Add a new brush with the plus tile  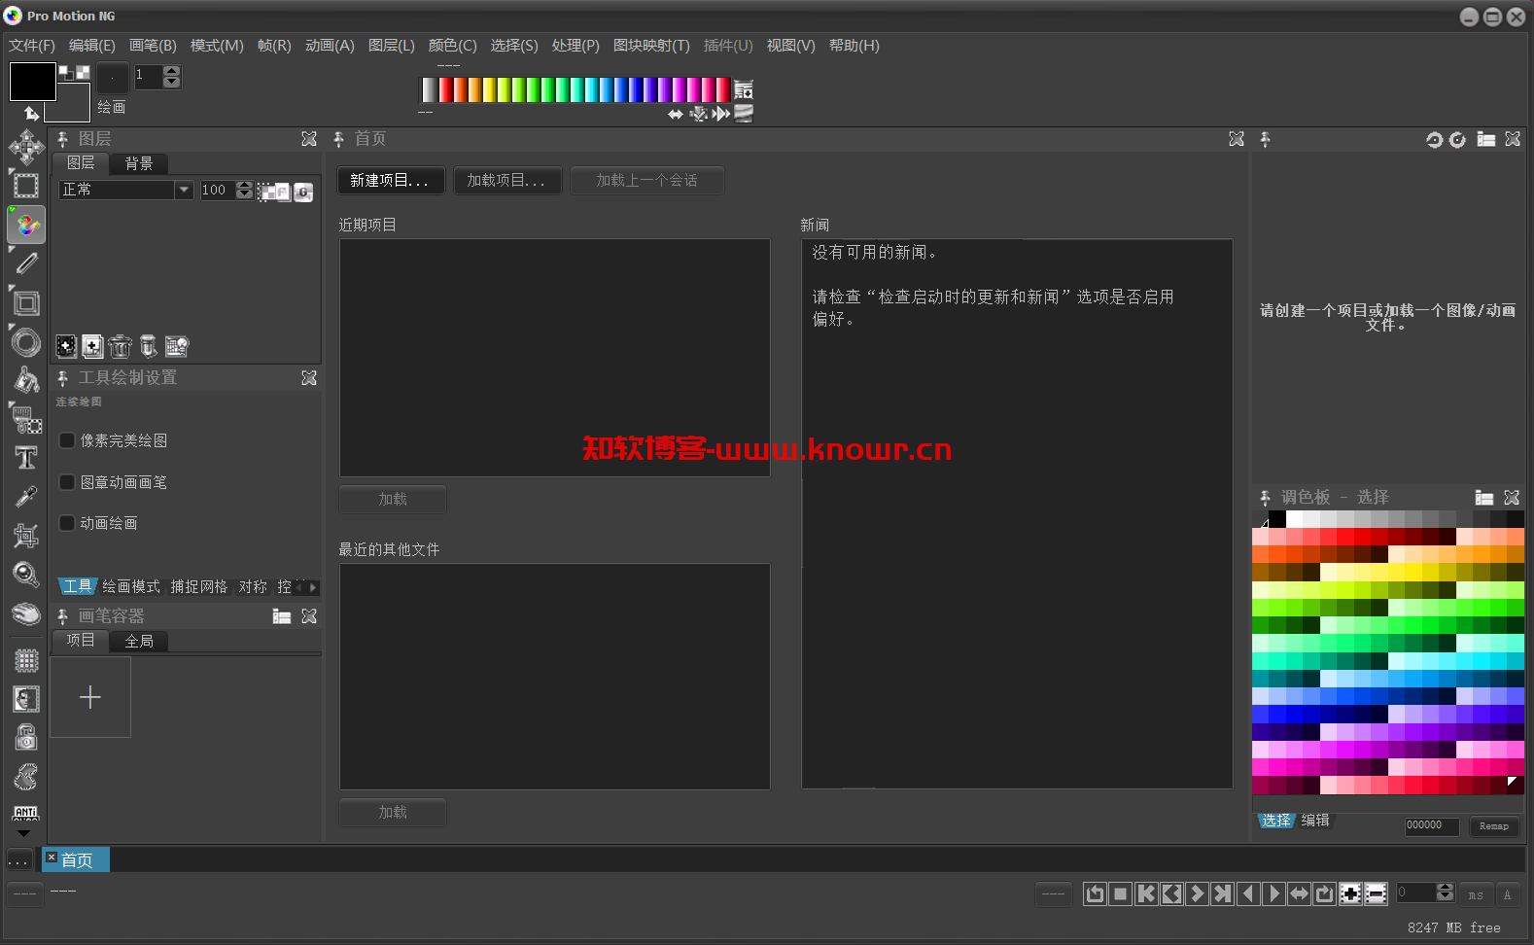(x=90, y=697)
